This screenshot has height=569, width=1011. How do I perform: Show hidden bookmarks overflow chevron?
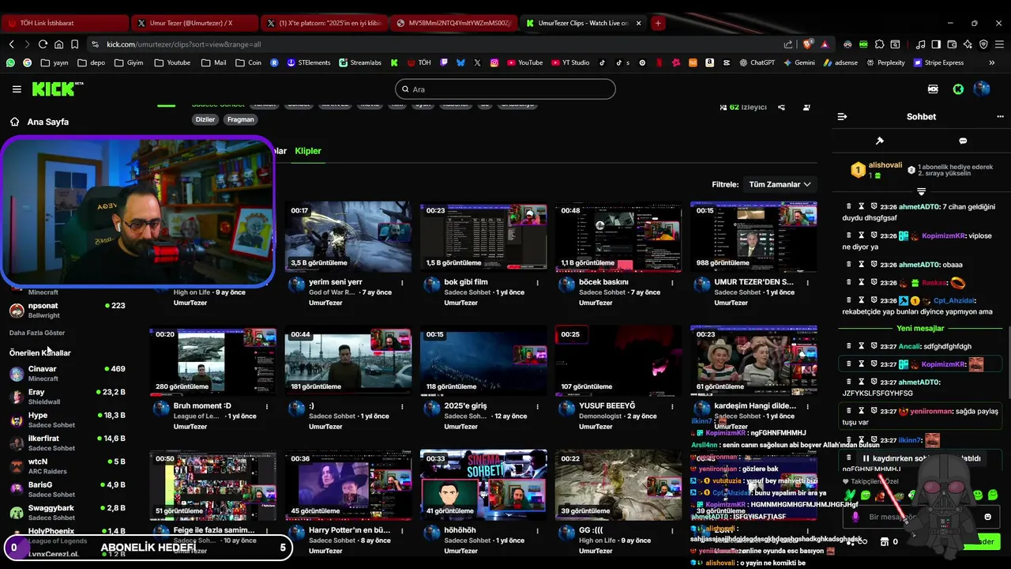(x=992, y=62)
